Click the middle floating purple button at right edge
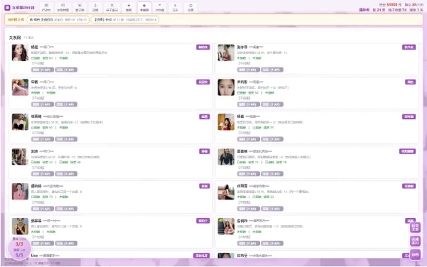This screenshot has height=267, width=427. click(x=415, y=241)
